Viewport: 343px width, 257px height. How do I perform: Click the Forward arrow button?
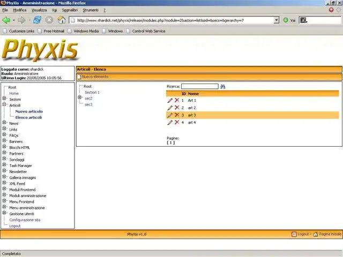tap(21, 20)
